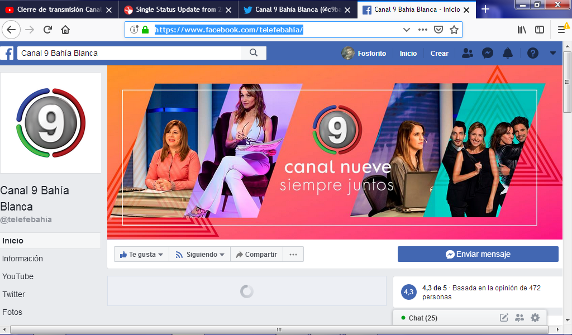Click the @telefebahia page handle
Viewport: 572px width, 335px height.
(26, 219)
